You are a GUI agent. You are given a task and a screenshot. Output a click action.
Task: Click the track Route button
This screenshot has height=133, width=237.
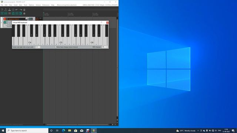30,19
